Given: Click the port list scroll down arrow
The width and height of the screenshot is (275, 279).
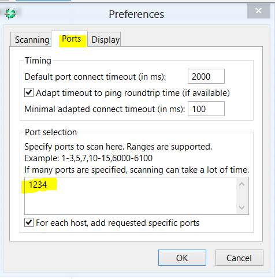Looking at the screenshot, I should 241,207.
